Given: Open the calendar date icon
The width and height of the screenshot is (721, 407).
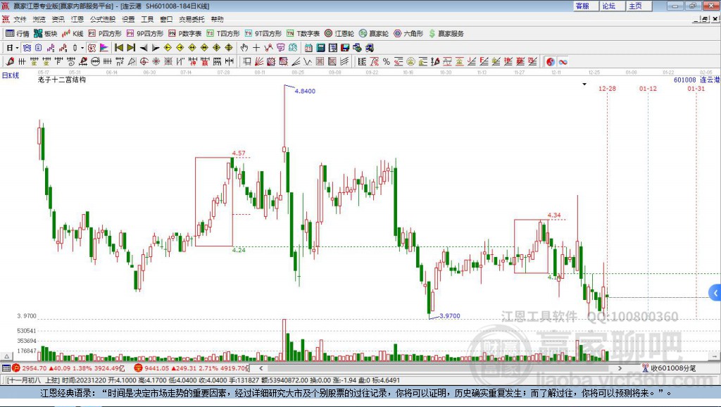Looking at the screenshot, I should coord(308,48).
